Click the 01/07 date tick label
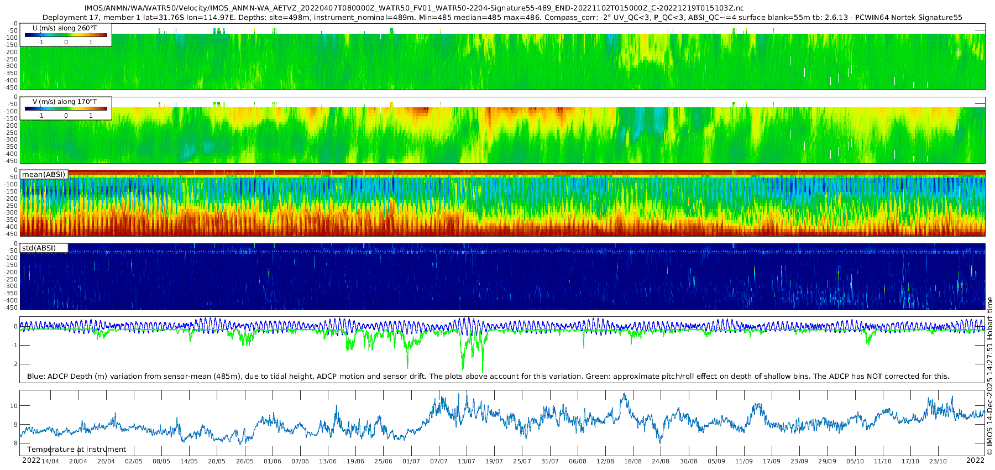 click(411, 461)
